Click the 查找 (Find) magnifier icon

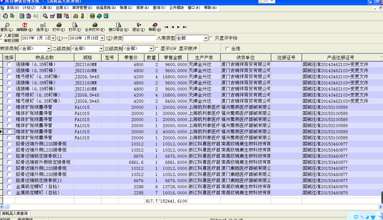pos(6,25)
